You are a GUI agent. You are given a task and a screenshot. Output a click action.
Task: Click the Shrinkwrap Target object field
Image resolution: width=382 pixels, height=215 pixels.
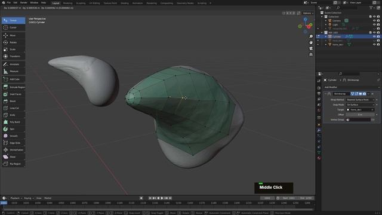click(361, 110)
